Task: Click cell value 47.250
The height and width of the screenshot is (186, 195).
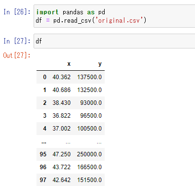Action: (x=62, y=154)
